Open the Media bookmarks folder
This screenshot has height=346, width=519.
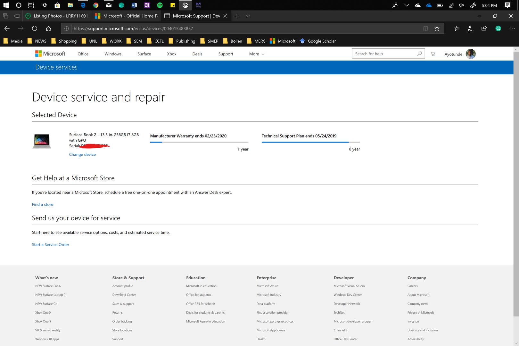click(13, 41)
